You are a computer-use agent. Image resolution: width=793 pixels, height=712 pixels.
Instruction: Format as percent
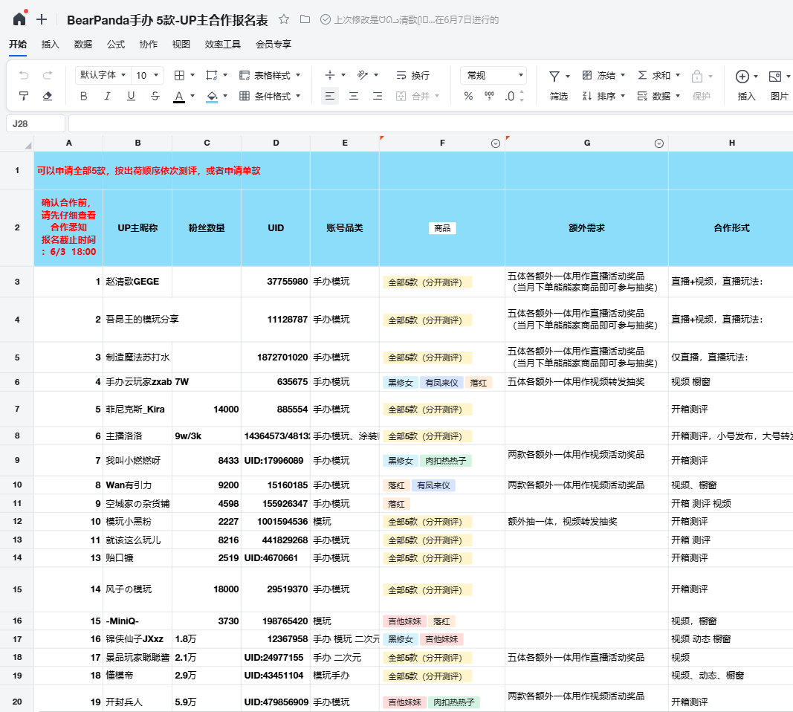(x=468, y=96)
